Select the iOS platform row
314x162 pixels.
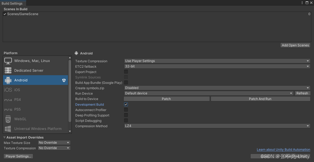[35, 90]
